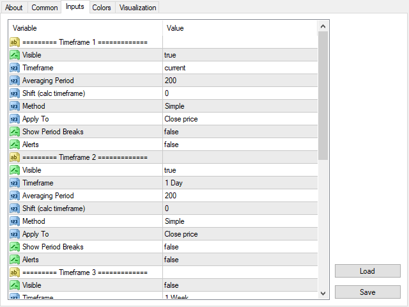Click Method icon under Timeframe 2

pyautogui.click(x=15, y=221)
